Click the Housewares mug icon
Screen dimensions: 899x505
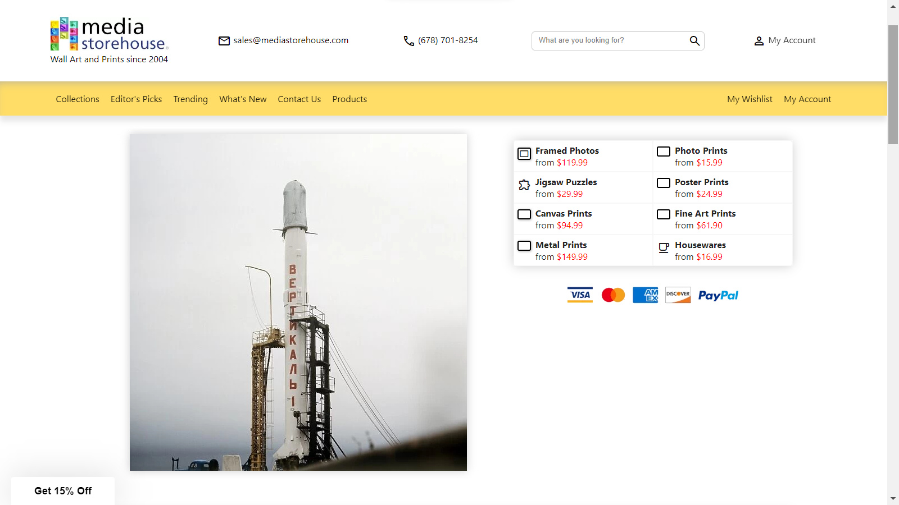pyautogui.click(x=664, y=248)
